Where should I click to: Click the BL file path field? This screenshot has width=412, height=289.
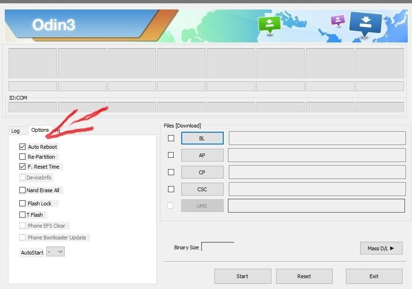[317, 138]
